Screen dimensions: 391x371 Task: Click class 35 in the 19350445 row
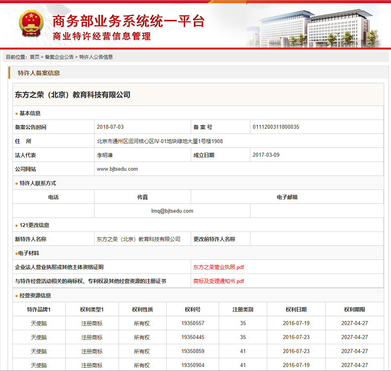(243, 337)
